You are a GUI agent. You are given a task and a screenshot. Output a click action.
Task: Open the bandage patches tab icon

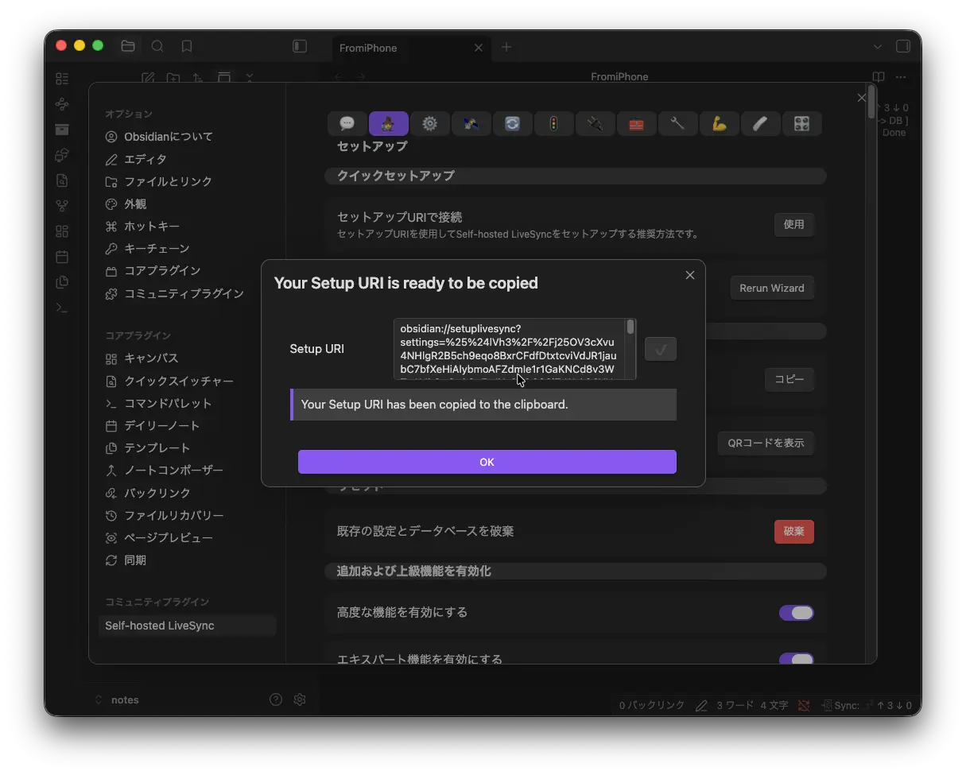(x=761, y=123)
